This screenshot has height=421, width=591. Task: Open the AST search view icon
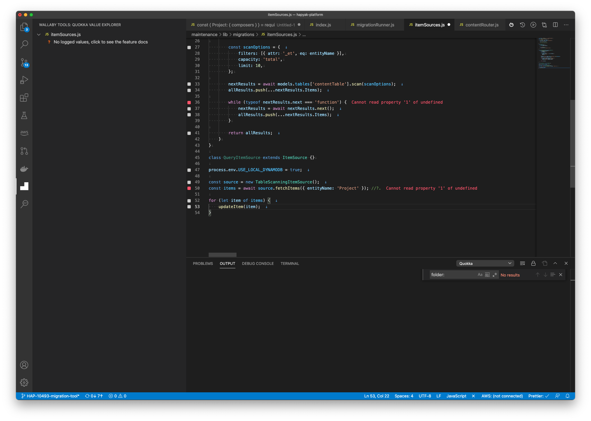click(24, 204)
